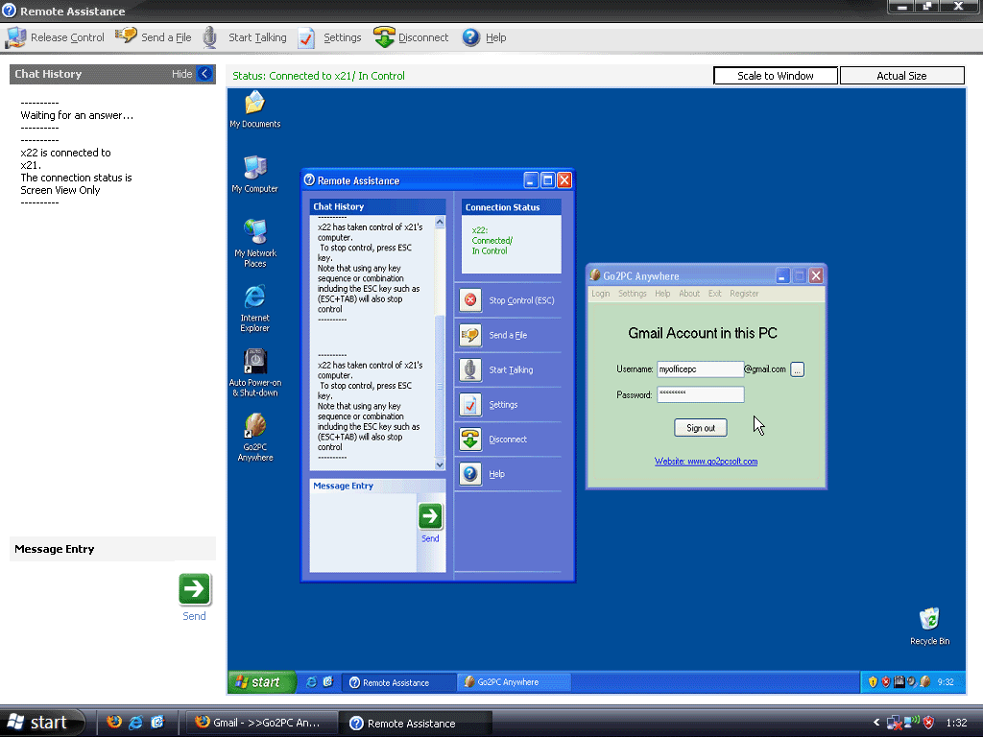Click the Recycle Bin remote desktop icon
The height and width of the screenshot is (737, 983).
click(929, 626)
